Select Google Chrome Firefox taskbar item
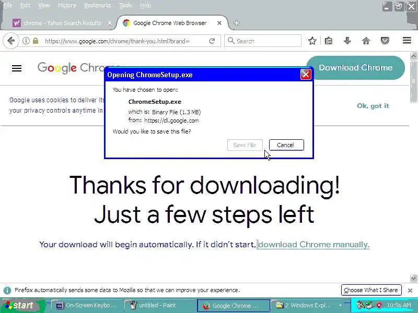 (x=234, y=306)
